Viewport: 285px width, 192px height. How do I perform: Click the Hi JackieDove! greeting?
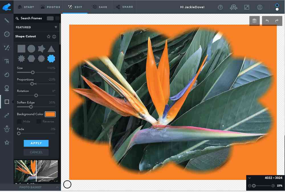(192, 7)
